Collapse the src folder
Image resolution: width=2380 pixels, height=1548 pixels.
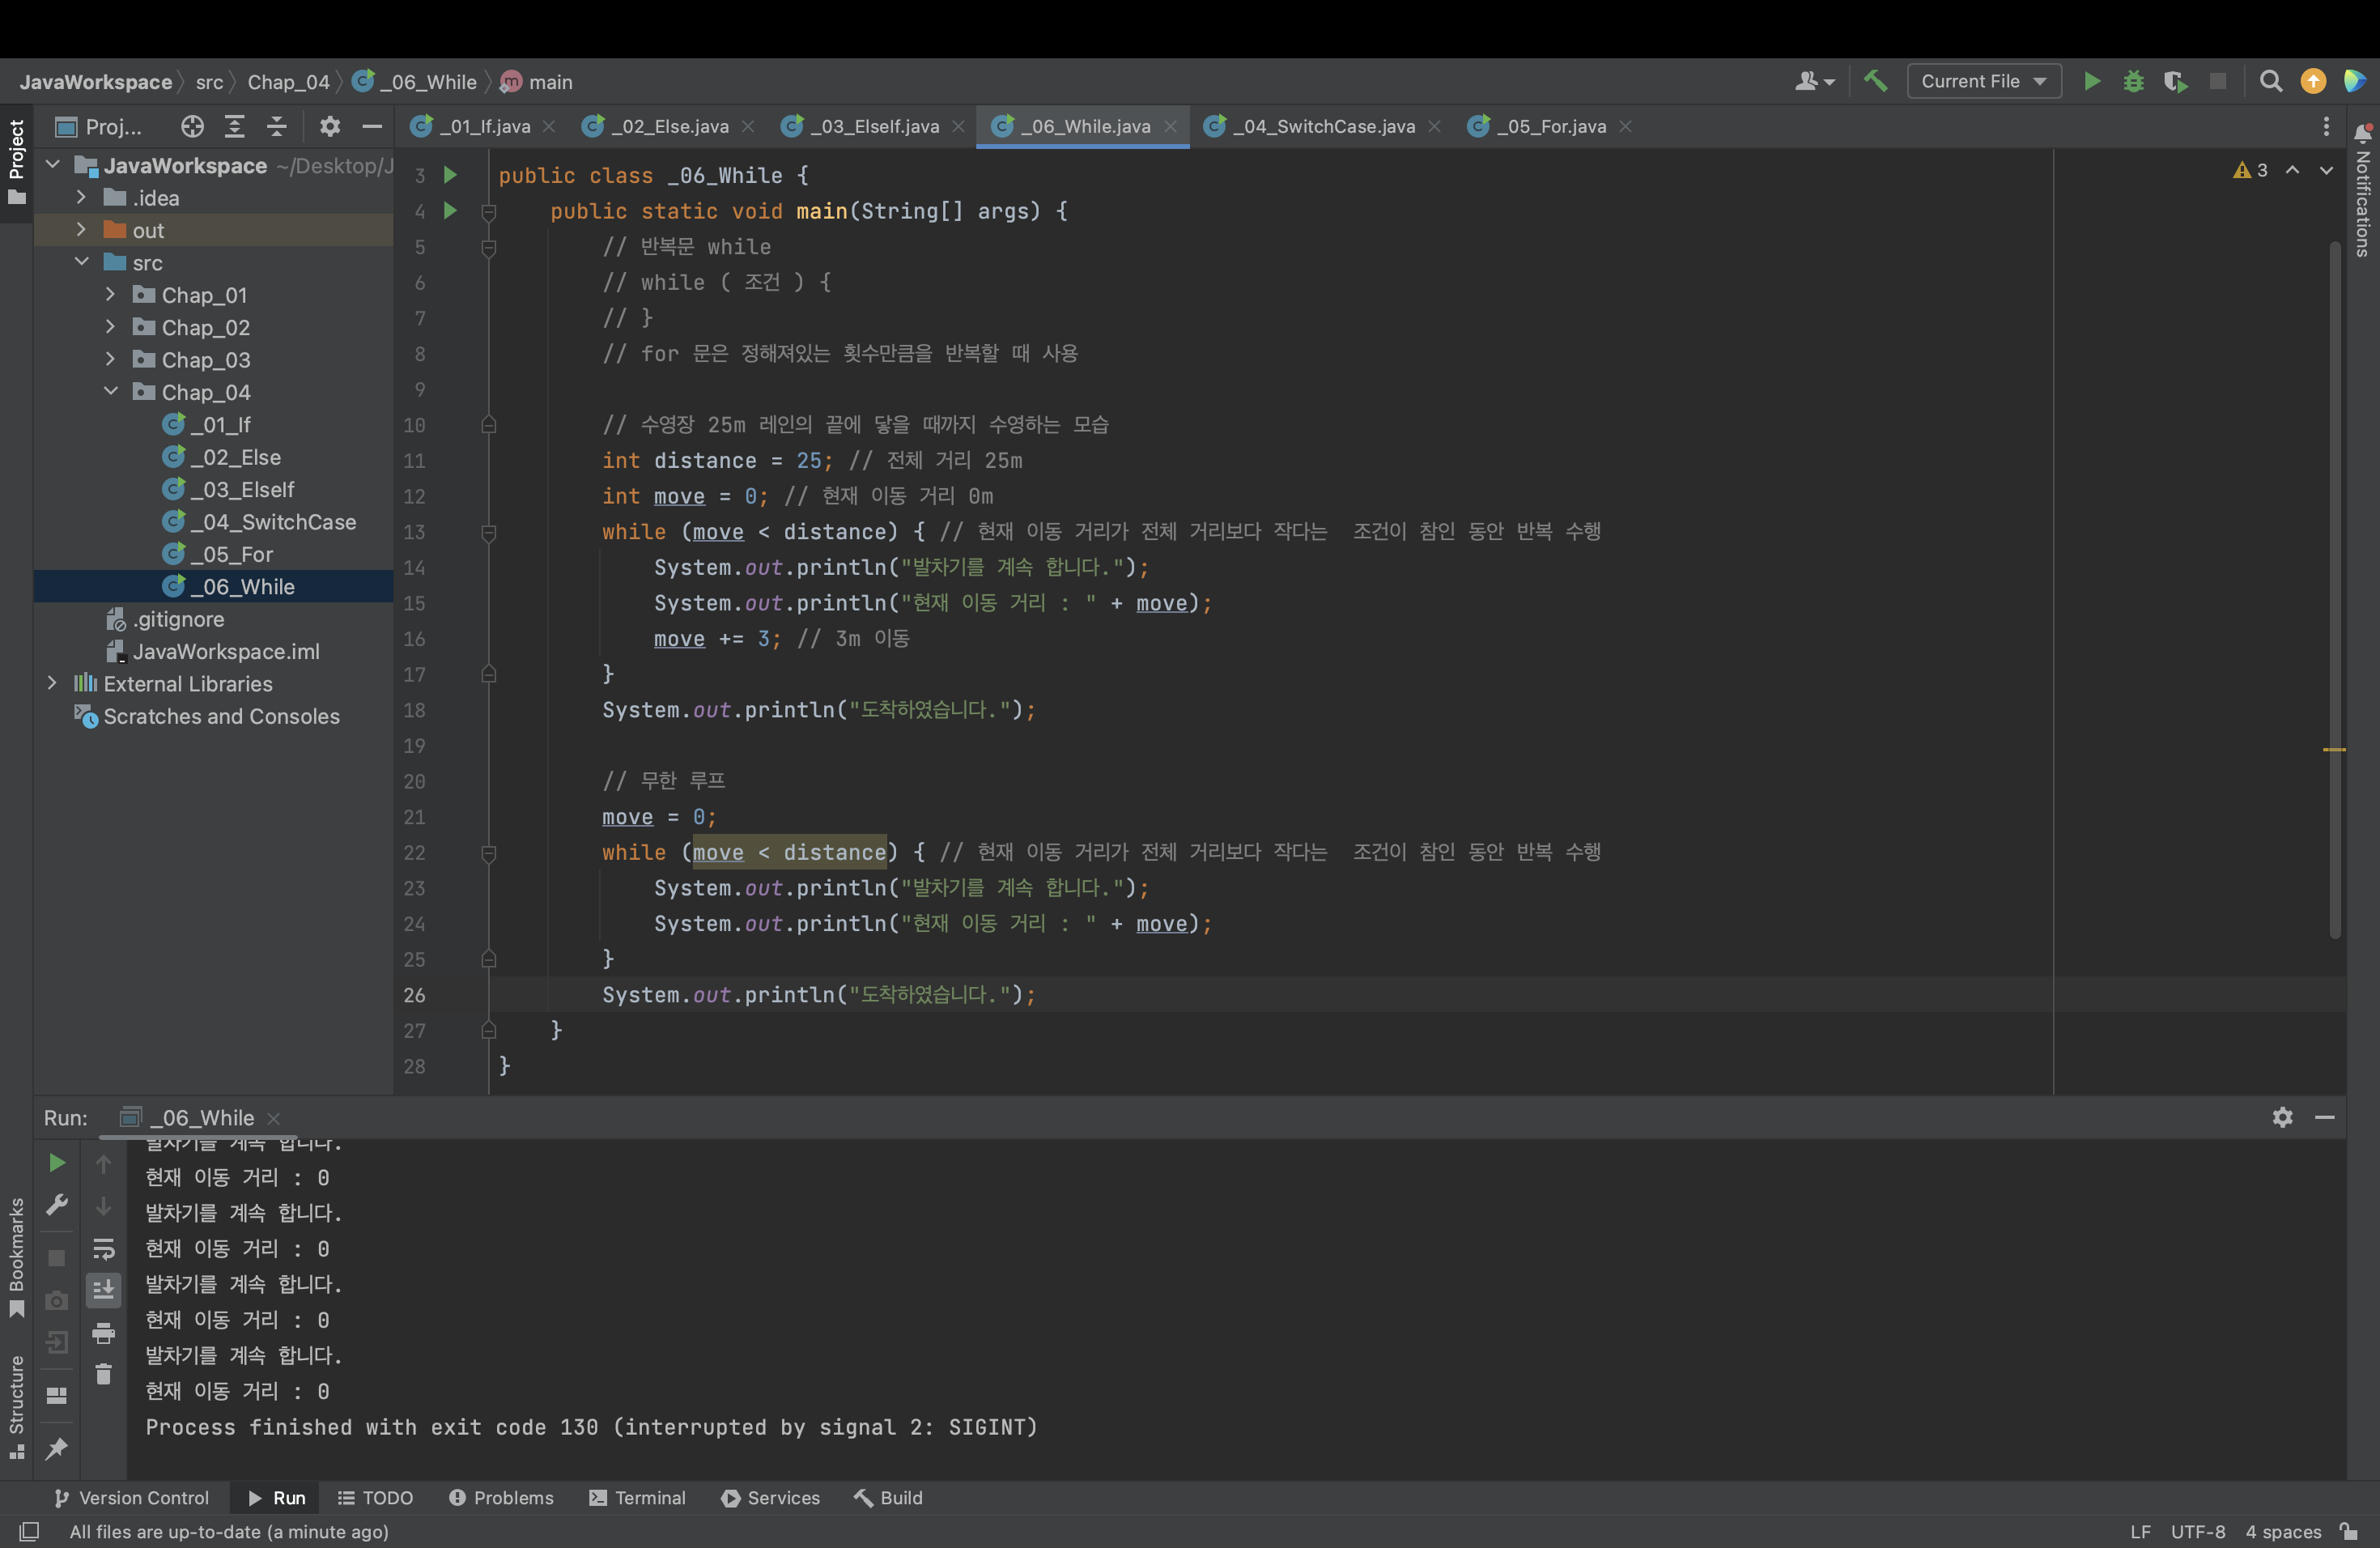[81, 263]
